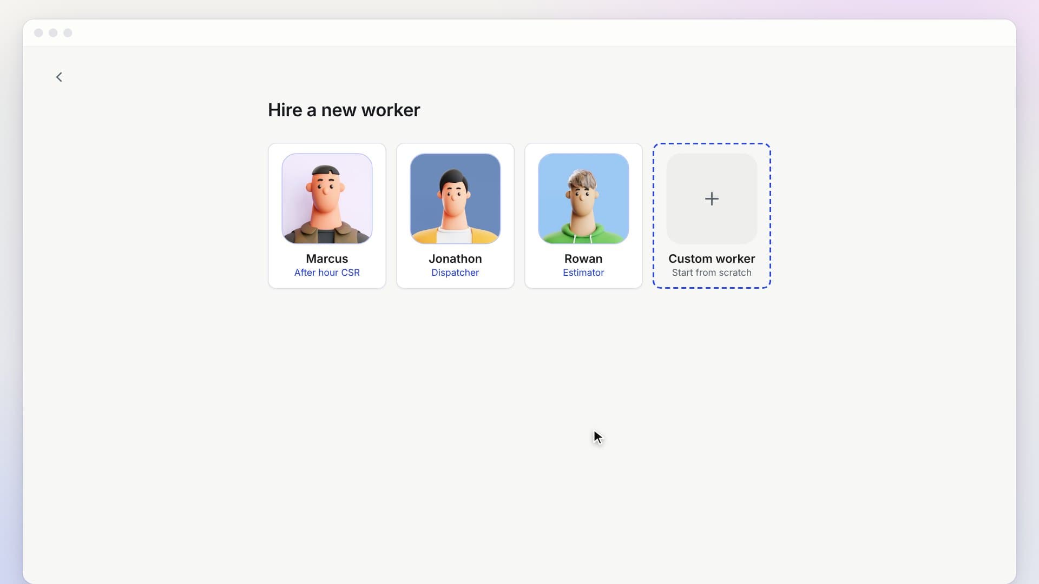The height and width of the screenshot is (584, 1039).
Task: Click the Rowan name label
Action: [583, 258]
